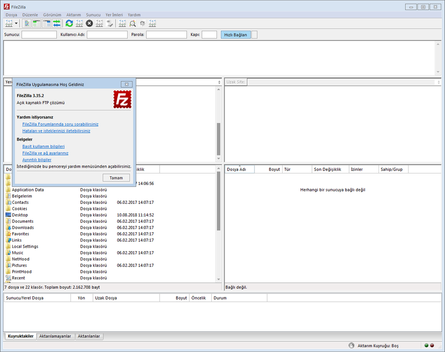The height and width of the screenshot is (352, 445).
Task: Switch to the Kuyruktakiler tab
Action: click(21, 336)
